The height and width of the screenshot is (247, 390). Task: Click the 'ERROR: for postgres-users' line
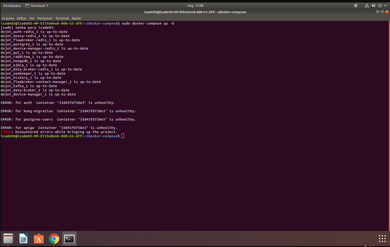coord(68,119)
